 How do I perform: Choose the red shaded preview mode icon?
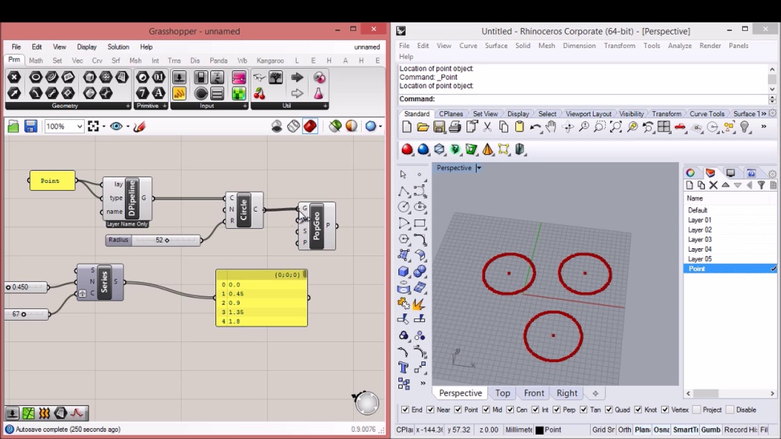(x=310, y=126)
